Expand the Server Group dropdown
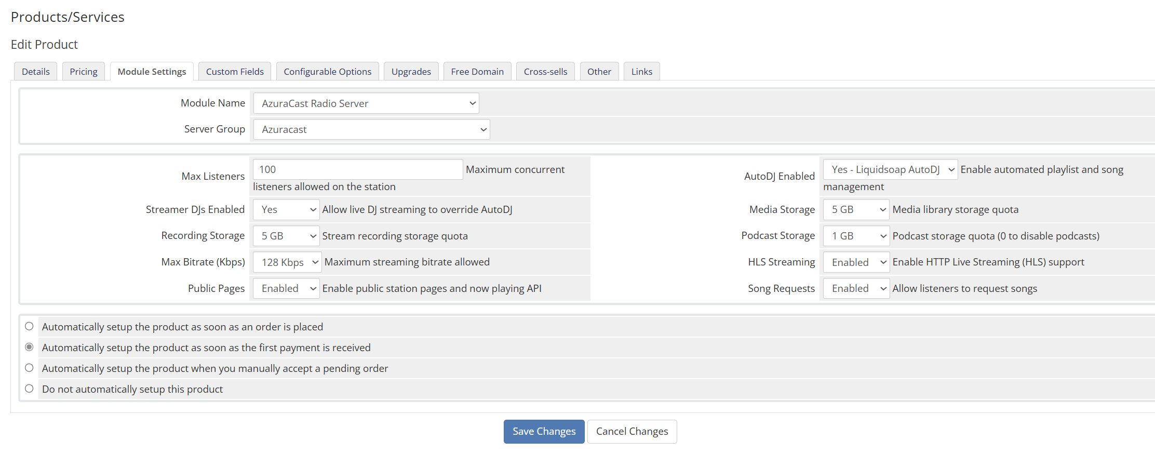Image resolution: width=1155 pixels, height=454 pixels. (x=371, y=129)
